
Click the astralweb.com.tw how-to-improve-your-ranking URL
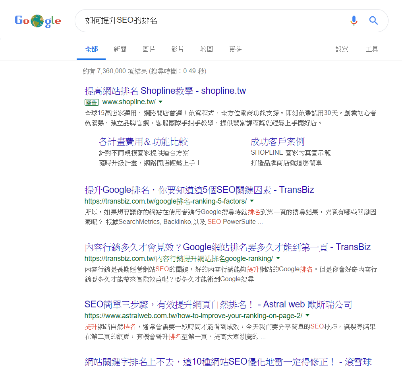coord(193,316)
